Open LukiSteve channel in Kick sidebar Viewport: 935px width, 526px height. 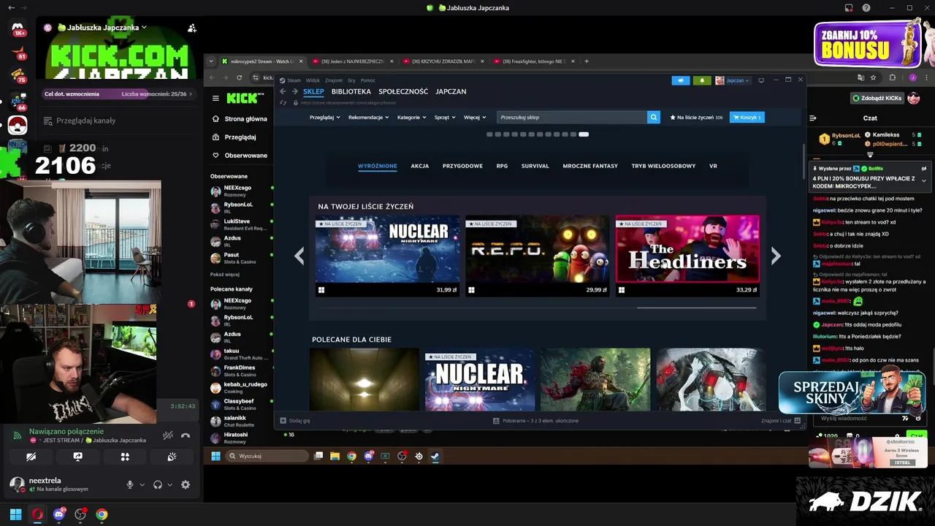coord(241,224)
